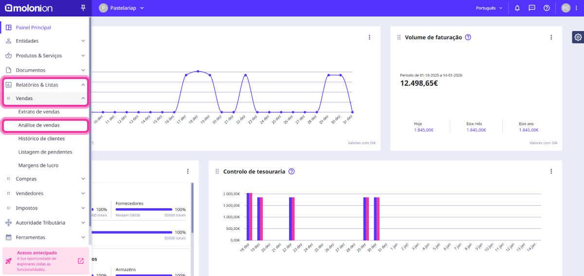Viewport: 584px width, 276px height.
Task: Click the info icon beside Volume de faturação
Action: coord(468,37)
